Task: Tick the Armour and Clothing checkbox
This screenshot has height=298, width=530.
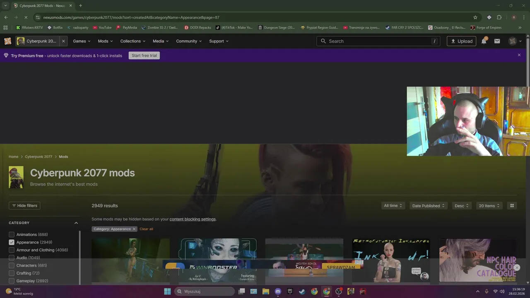Action: coord(12,250)
